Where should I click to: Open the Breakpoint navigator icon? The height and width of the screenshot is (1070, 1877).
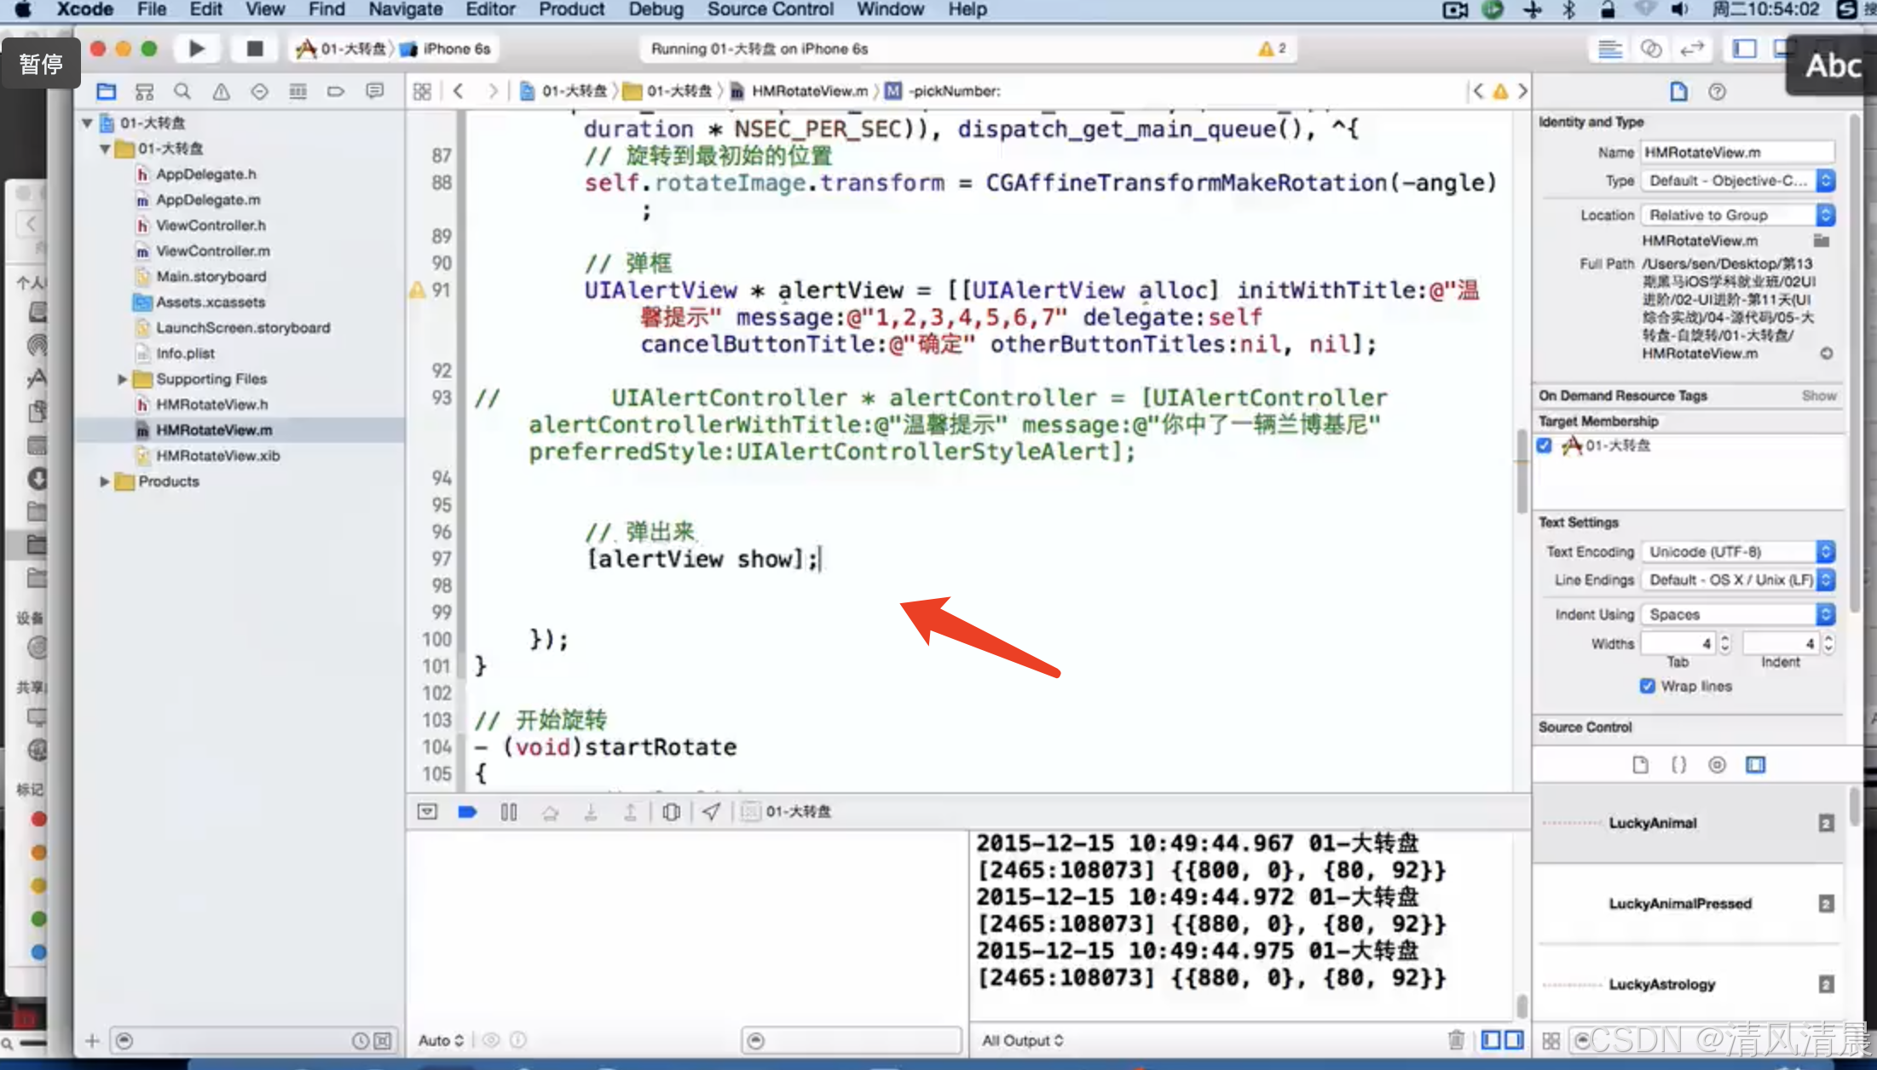[336, 91]
